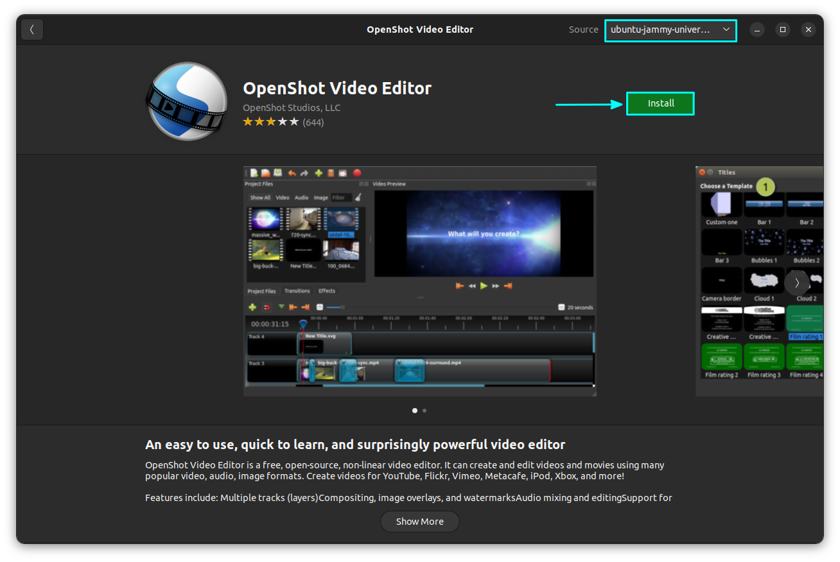This screenshot has width=840, height=562.
Task: Open the main OpenShot editor screenshot
Action: pyautogui.click(x=420, y=281)
